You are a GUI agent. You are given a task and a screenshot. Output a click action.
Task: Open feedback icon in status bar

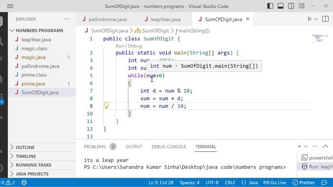tap(324, 182)
